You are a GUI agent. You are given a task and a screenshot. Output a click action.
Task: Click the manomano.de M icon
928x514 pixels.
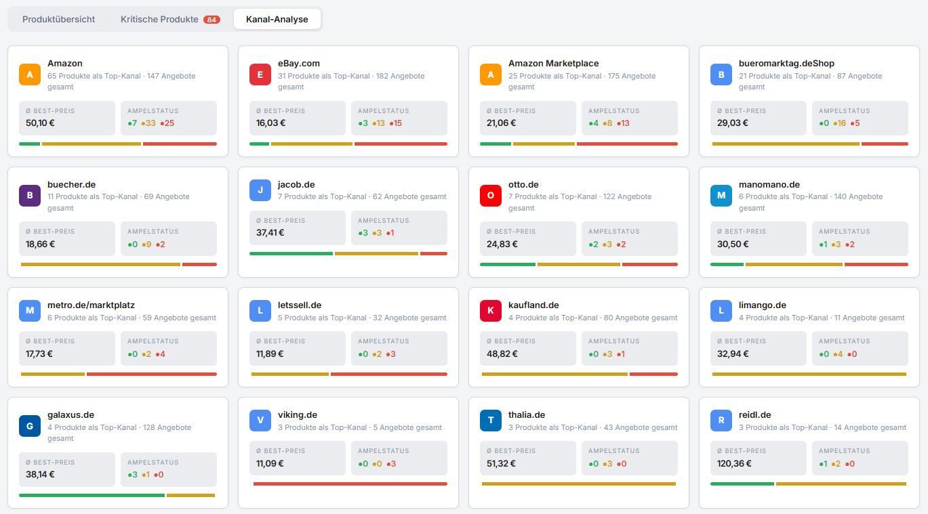coord(721,196)
